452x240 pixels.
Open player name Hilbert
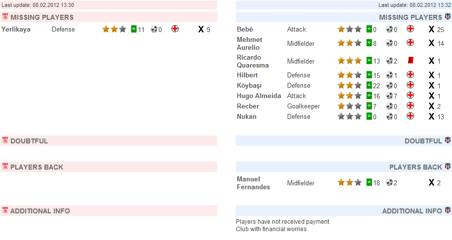tap(247, 75)
